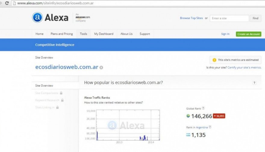This screenshot has width=265, height=152.
Task: Click the global rank value 146,266
Action: [201, 116]
